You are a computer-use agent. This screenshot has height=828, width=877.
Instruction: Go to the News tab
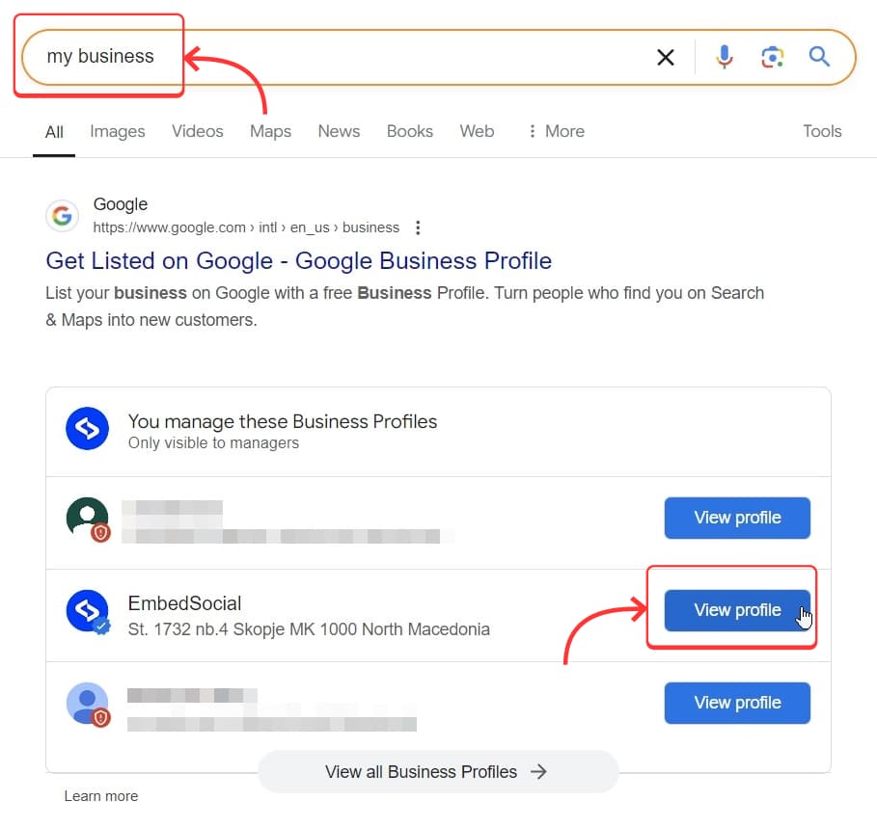[339, 131]
